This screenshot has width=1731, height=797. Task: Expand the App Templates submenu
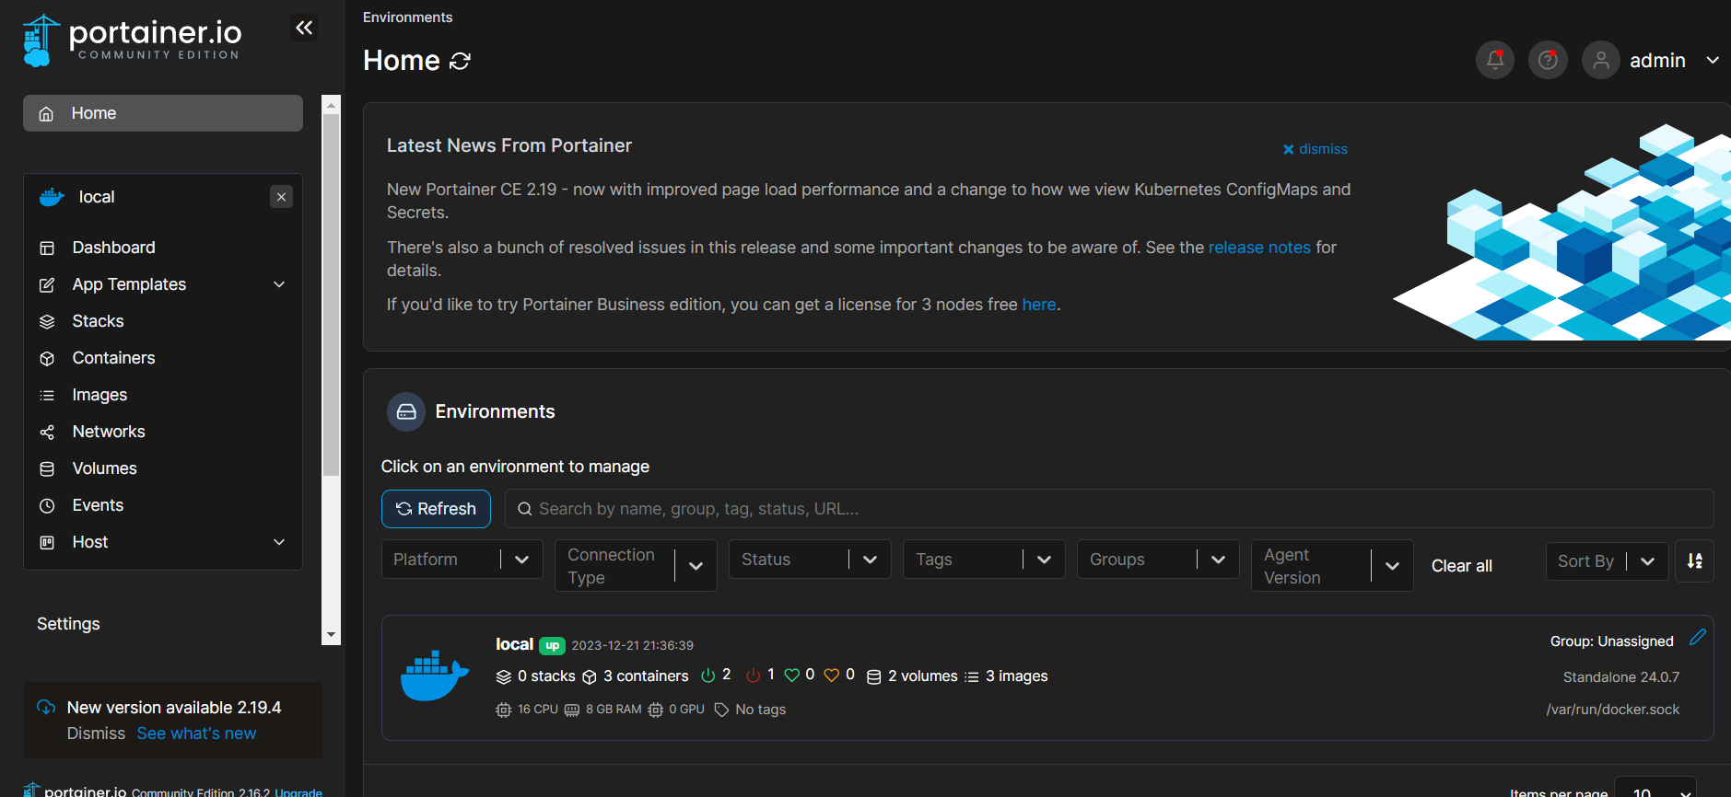tap(279, 284)
